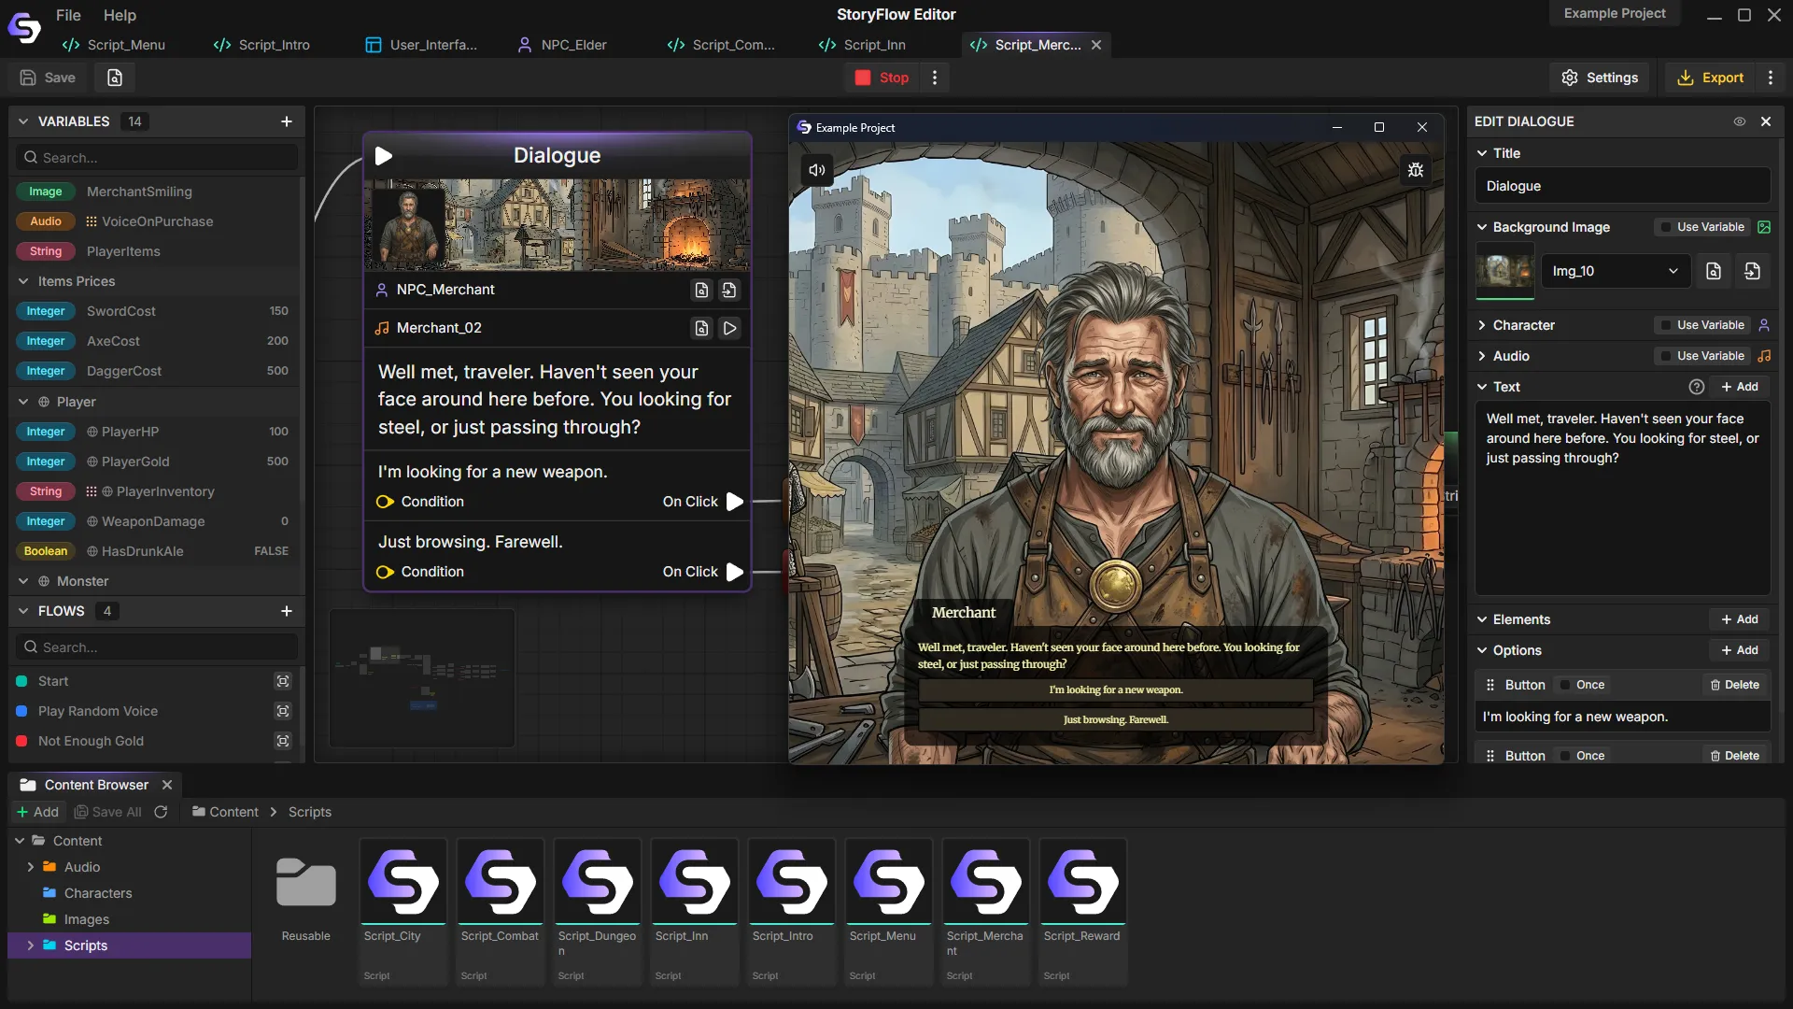Toggle Once checkbox for first Button option
This screenshot has height=1009, width=1793.
pyautogui.click(x=1566, y=685)
